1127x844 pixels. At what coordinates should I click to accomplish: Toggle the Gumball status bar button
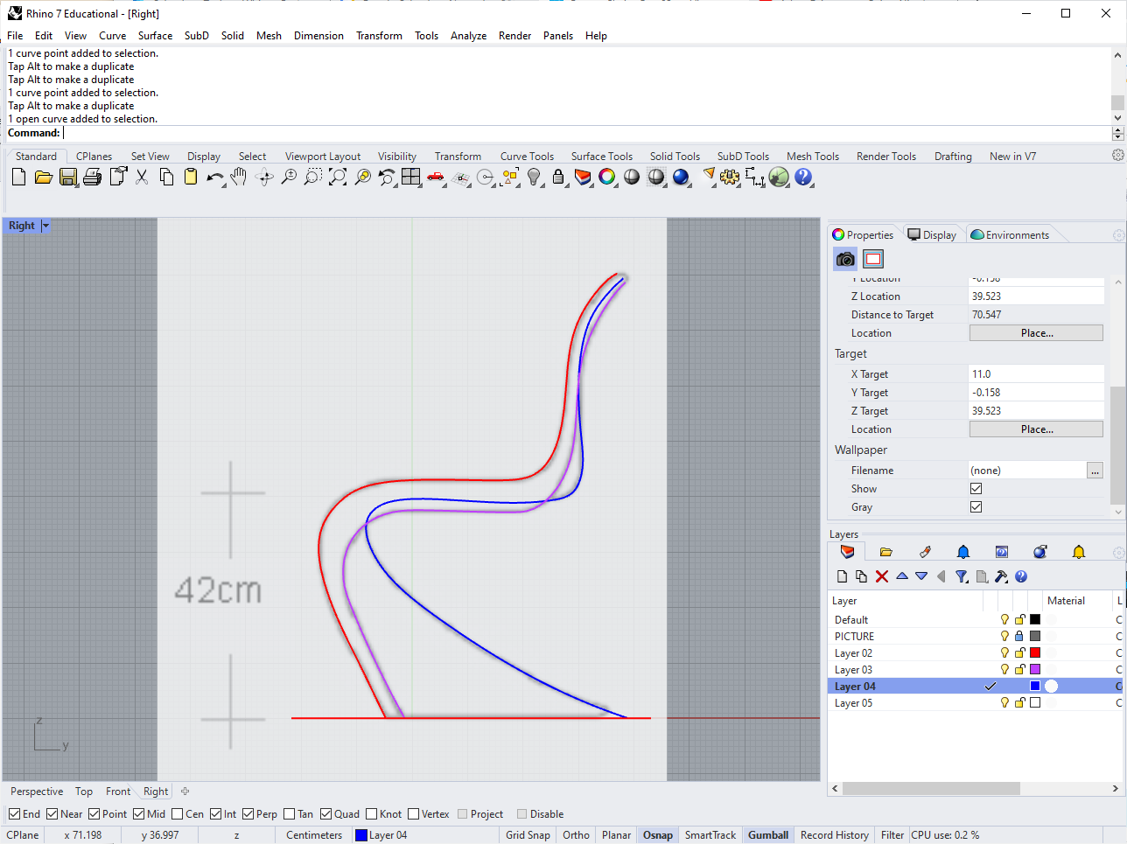[768, 835]
